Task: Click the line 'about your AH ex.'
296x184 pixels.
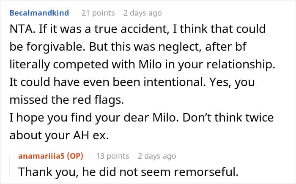Action: pos(59,135)
